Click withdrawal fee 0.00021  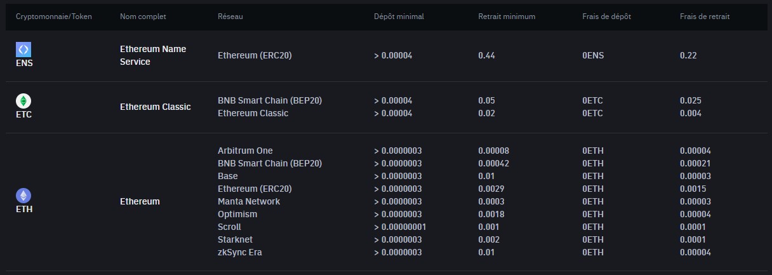coord(695,163)
